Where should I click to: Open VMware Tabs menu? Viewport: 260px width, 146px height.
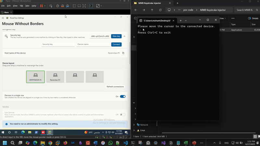coord(27,6)
